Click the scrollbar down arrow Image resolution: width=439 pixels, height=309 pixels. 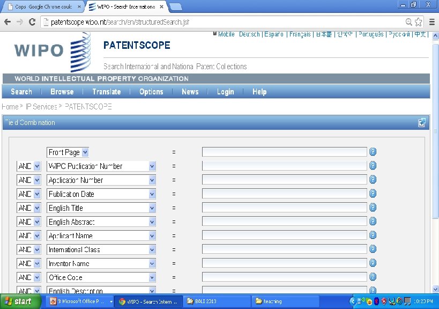tap(435, 289)
